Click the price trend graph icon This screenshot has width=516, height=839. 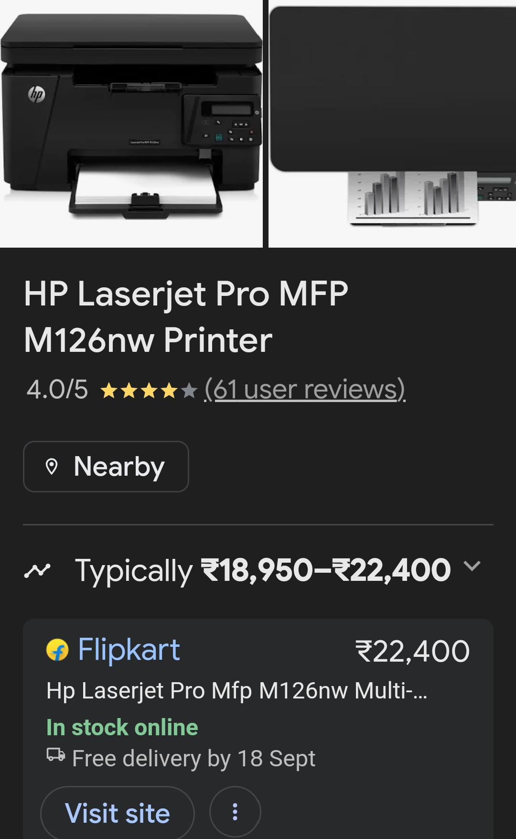click(x=37, y=570)
